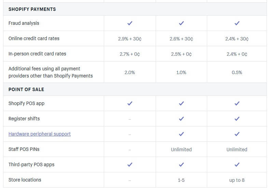270x191 pixels.
Task: Click the 2.4% + 30¢ rate cell
Action: [x=237, y=39]
